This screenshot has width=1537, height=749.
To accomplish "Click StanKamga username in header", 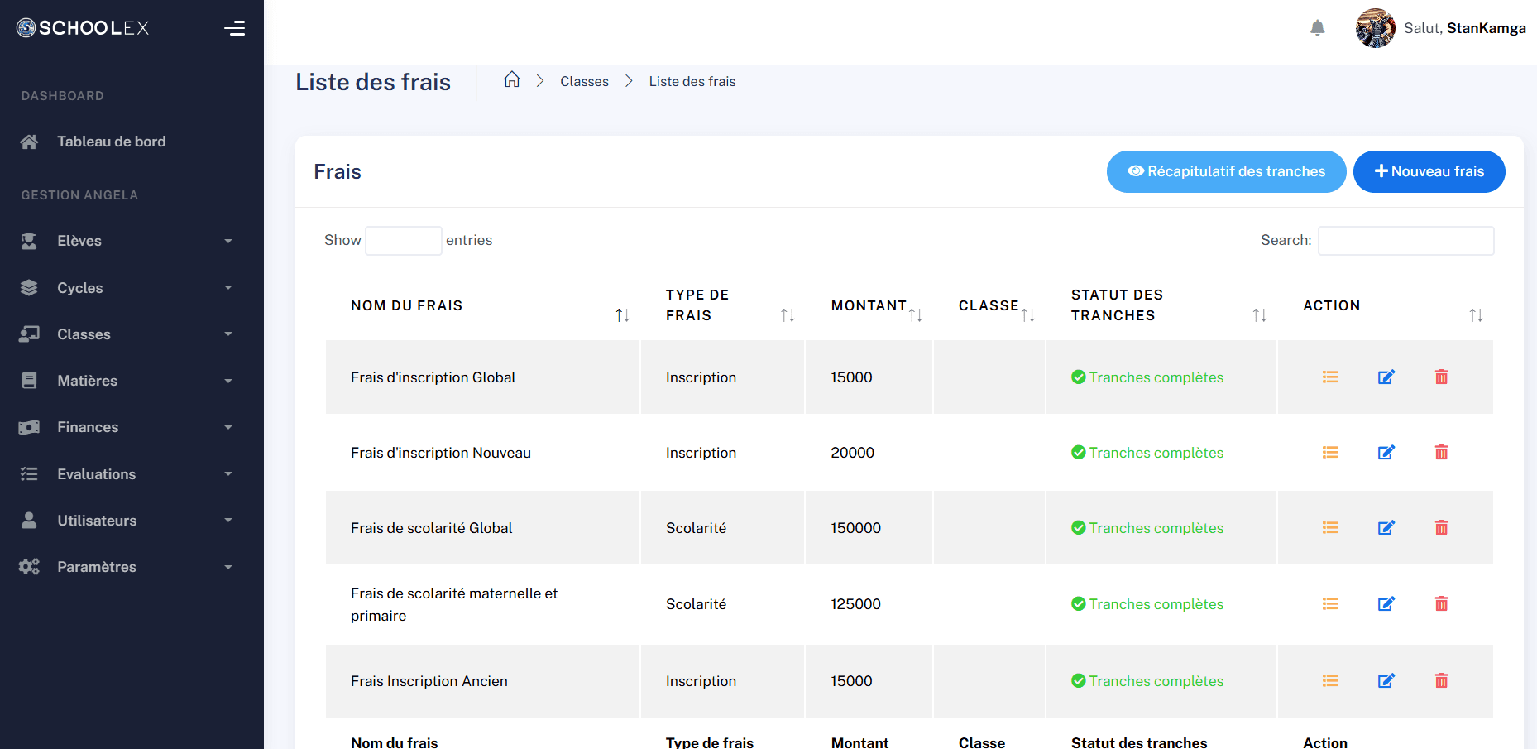I will 1486,28.
